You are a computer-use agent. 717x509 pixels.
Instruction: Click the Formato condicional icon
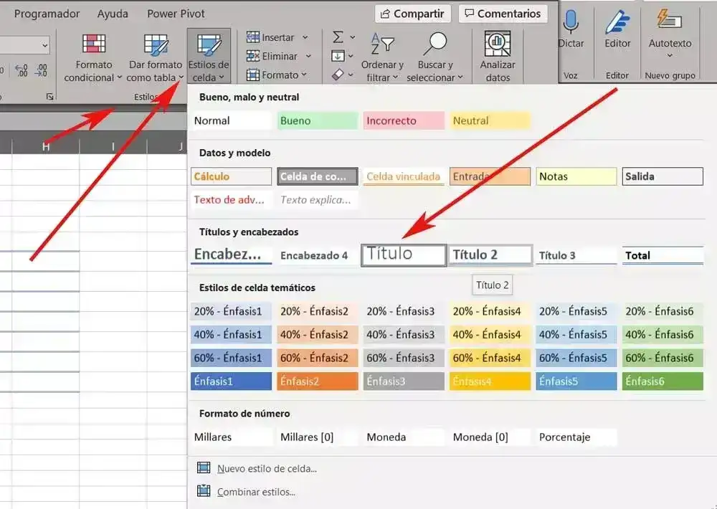click(94, 45)
